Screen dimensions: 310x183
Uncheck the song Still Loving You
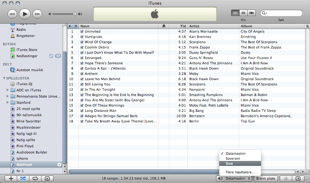(x=82, y=84)
